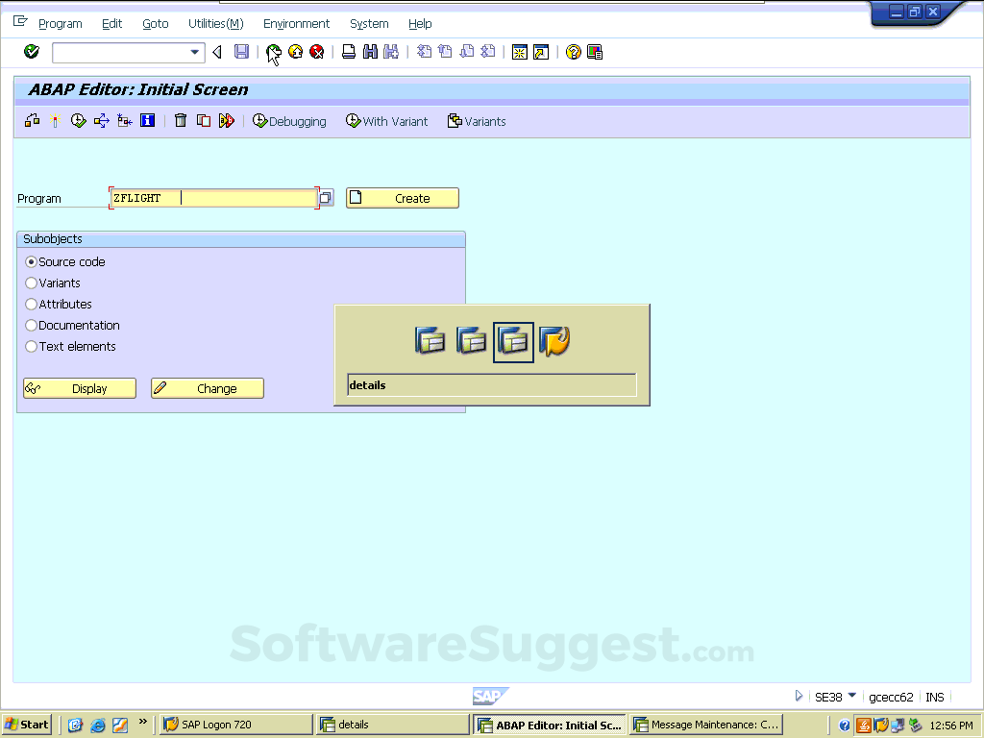The width and height of the screenshot is (984, 738).
Task: Select the Attributes radio button
Action: point(31,305)
